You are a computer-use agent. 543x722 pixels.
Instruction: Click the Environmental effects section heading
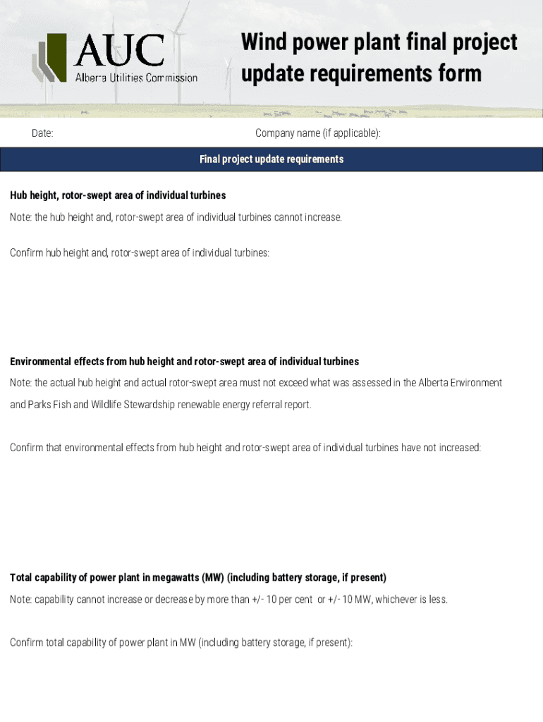(184, 362)
